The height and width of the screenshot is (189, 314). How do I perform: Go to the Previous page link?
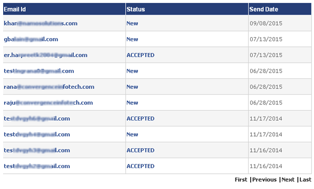264,180
